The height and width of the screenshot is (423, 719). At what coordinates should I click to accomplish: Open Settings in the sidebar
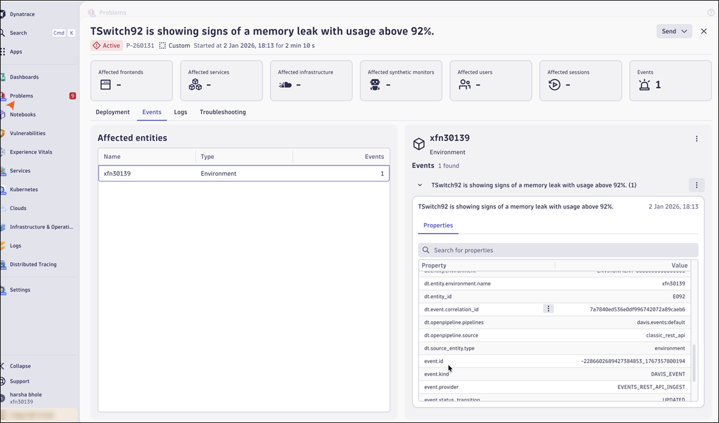click(x=20, y=290)
